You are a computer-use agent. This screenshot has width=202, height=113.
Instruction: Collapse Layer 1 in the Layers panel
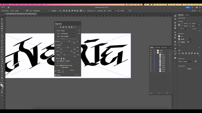156,53
